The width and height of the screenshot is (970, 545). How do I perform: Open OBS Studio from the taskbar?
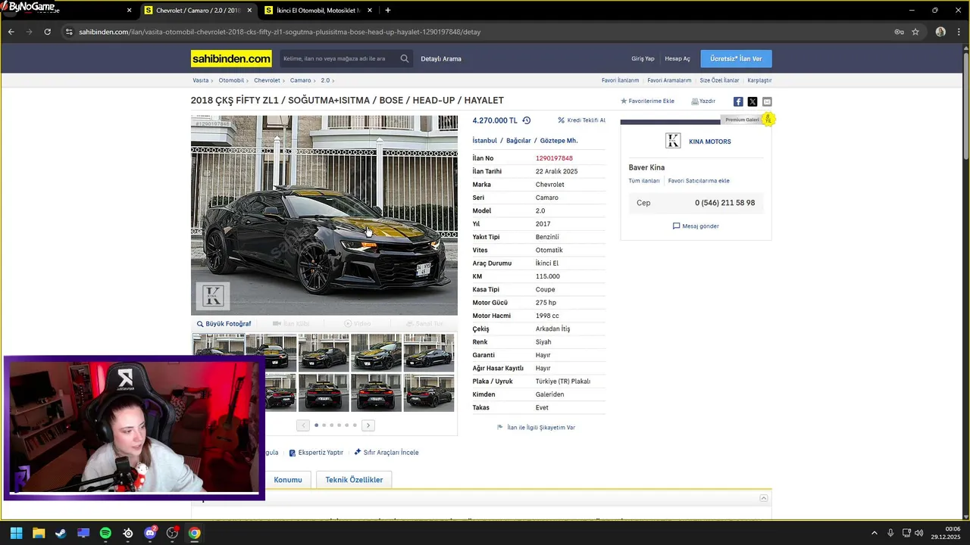pyautogui.click(x=172, y=533)
